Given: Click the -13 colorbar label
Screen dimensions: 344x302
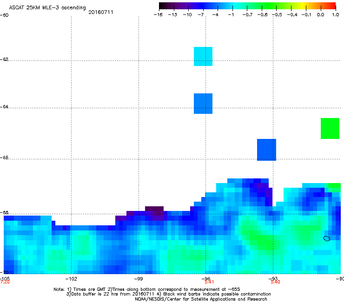Looking at the screenshot, I should (172, 15).
